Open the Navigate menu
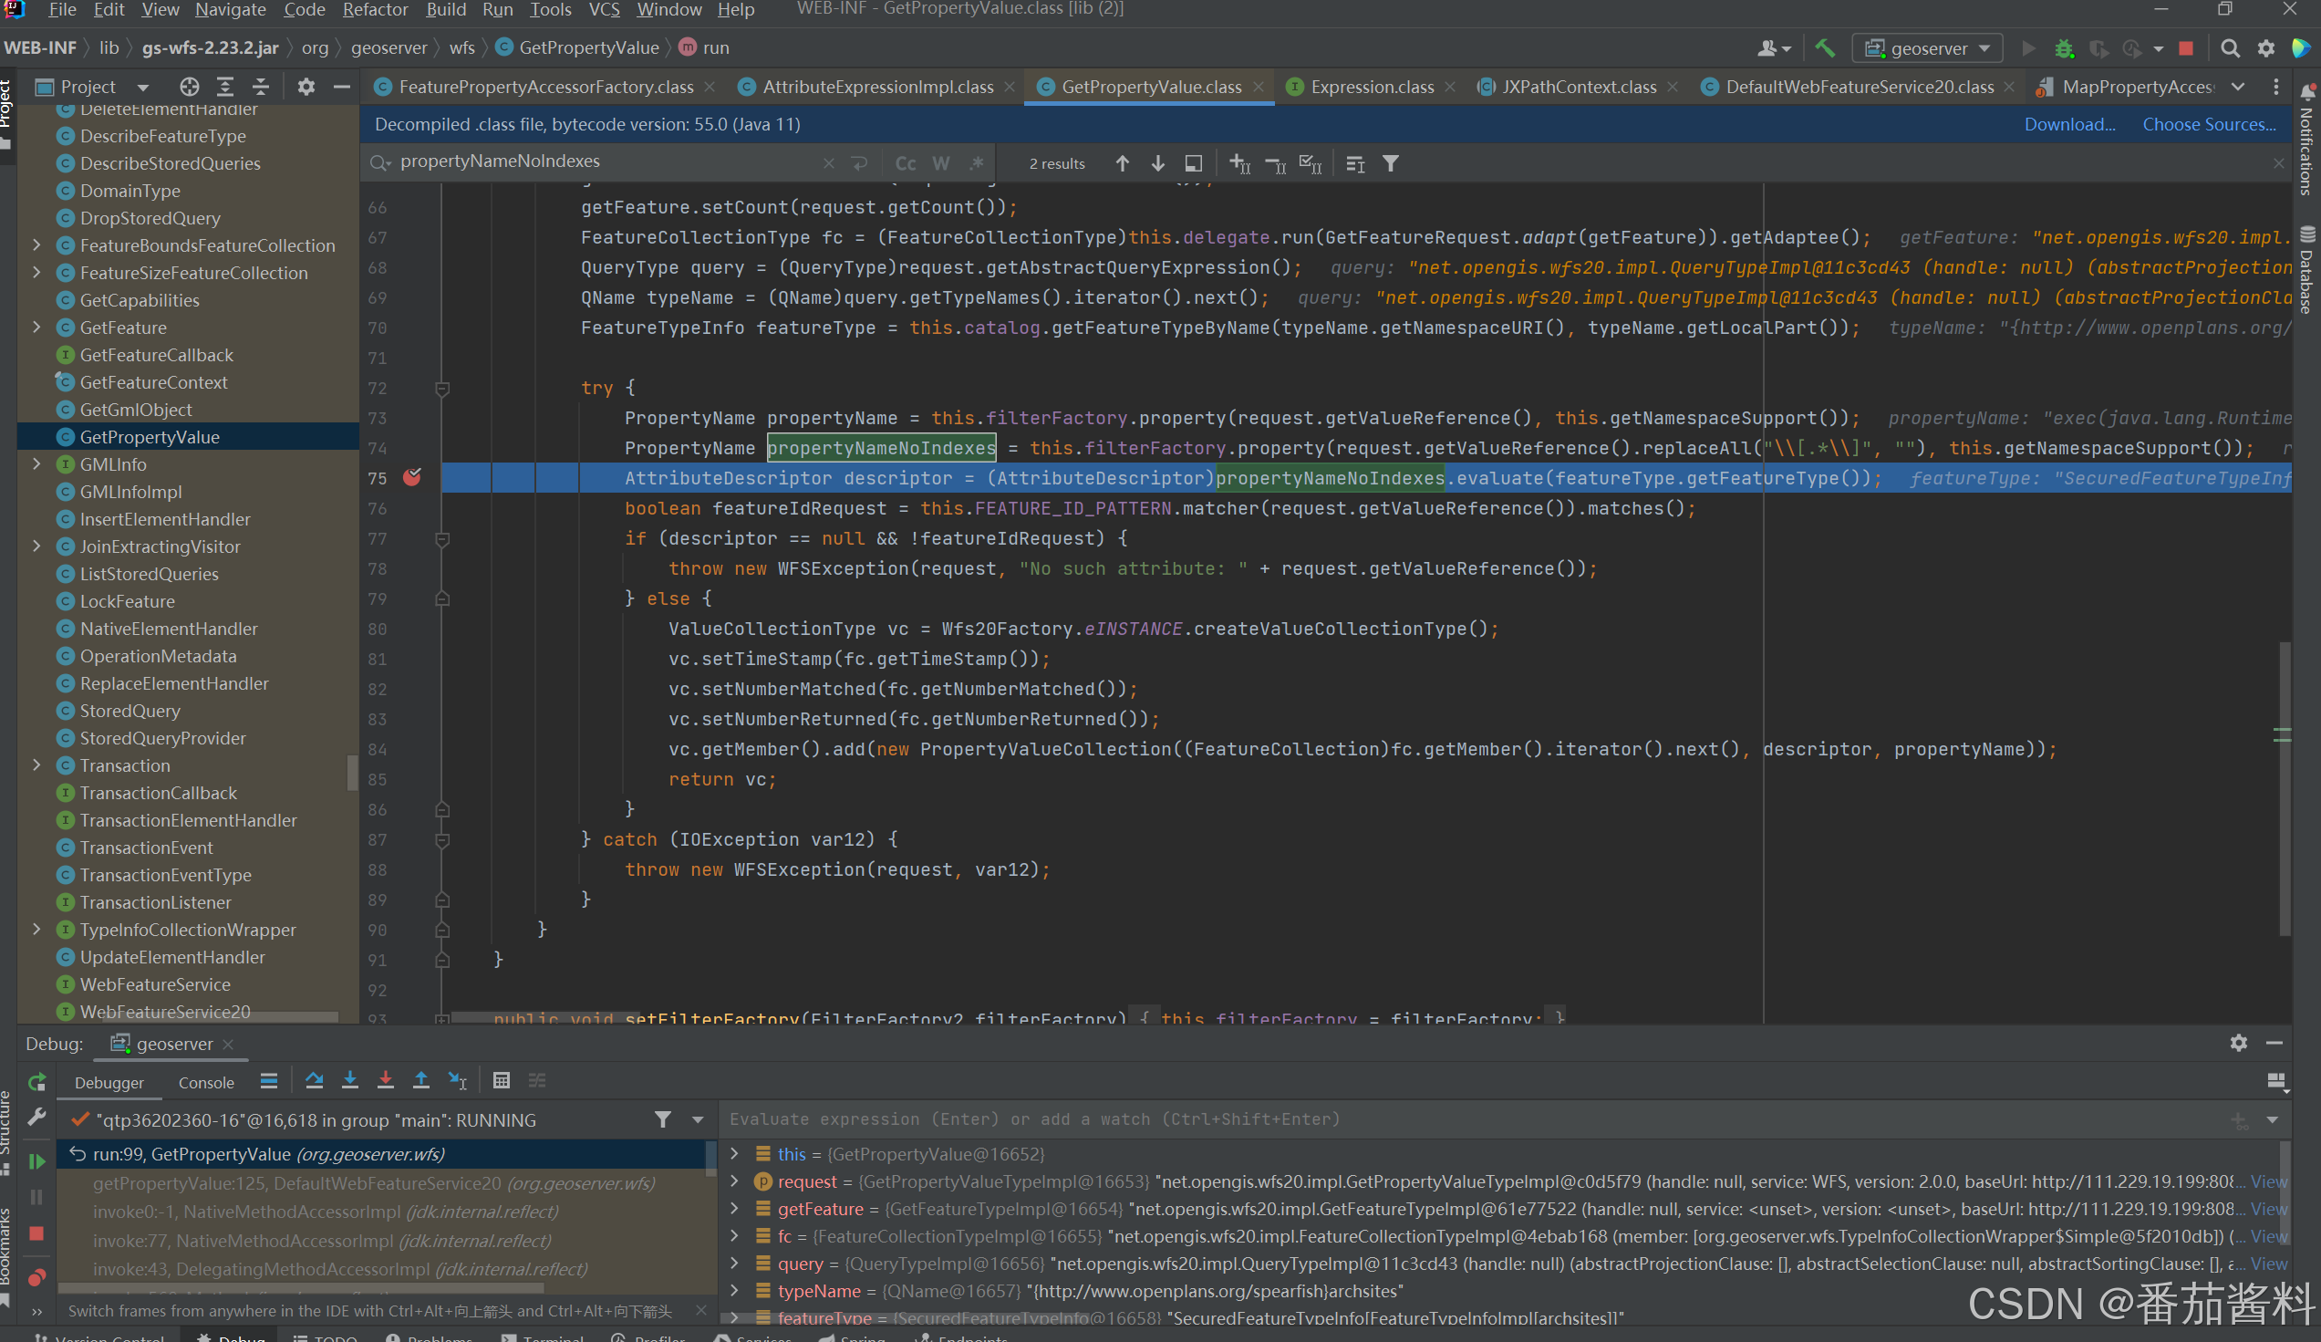Image resolution: width=2321 pixels, height=1342 pixels. point(230,9)
